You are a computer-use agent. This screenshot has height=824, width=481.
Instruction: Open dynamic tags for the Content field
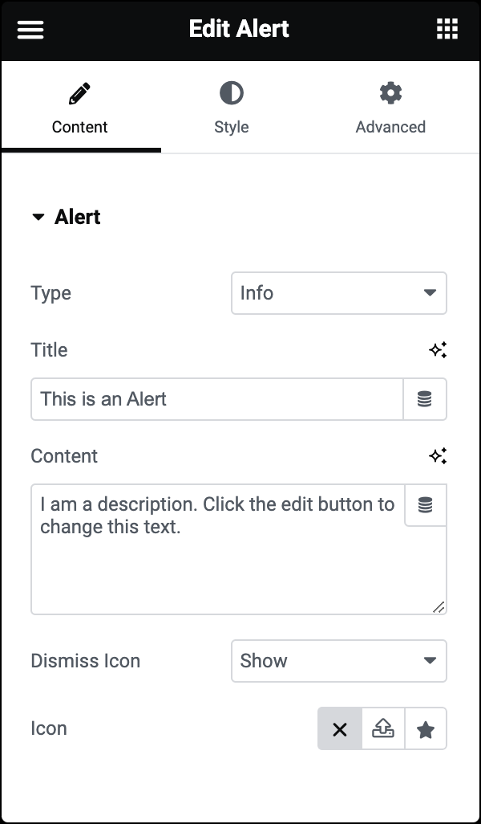426,505
